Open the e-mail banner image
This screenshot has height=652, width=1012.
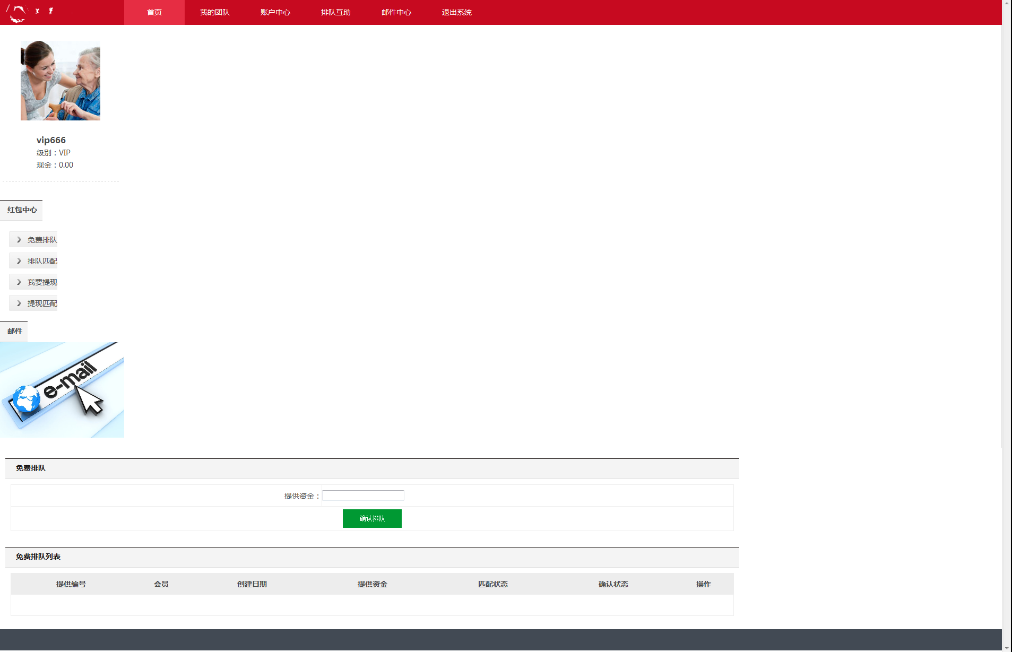[x=62, y=390]
